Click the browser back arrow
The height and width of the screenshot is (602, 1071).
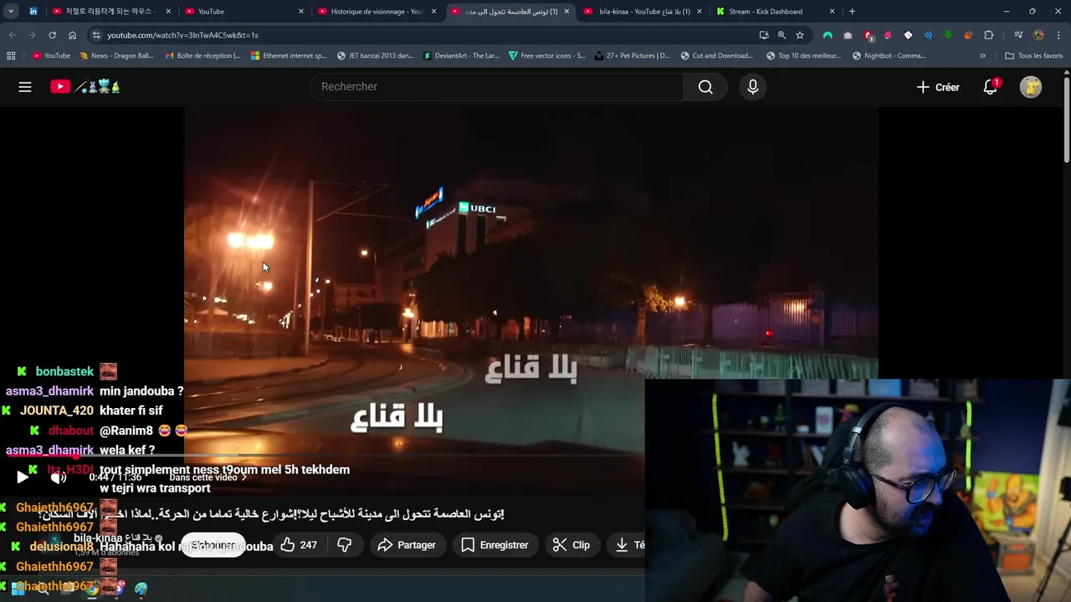(x=12, y=35)
